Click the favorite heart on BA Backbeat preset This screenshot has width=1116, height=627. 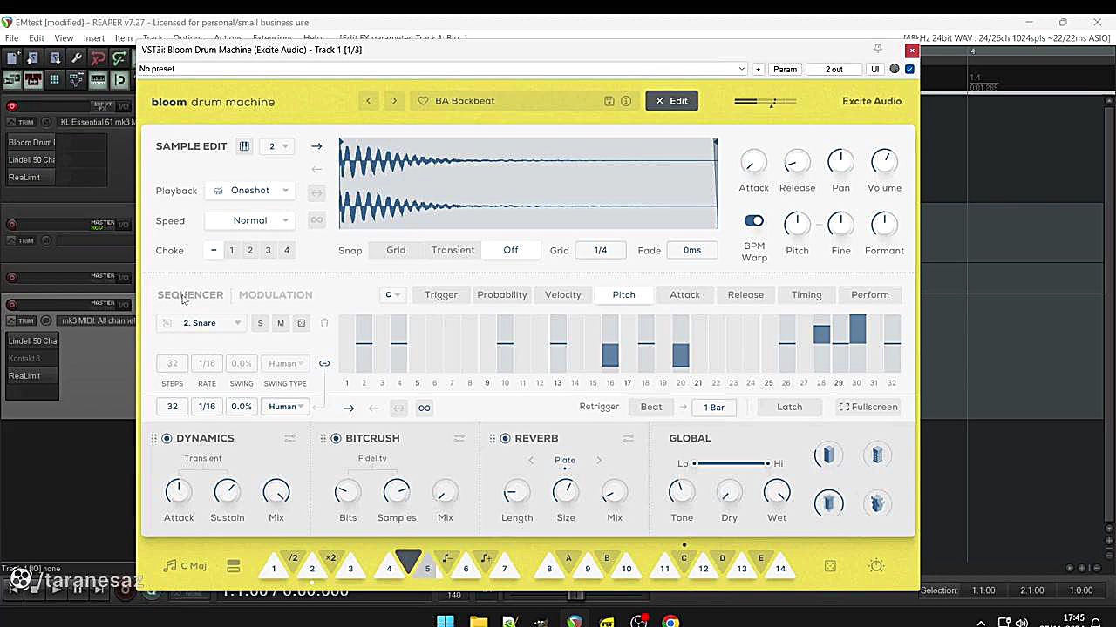click(x=423, y=101)
